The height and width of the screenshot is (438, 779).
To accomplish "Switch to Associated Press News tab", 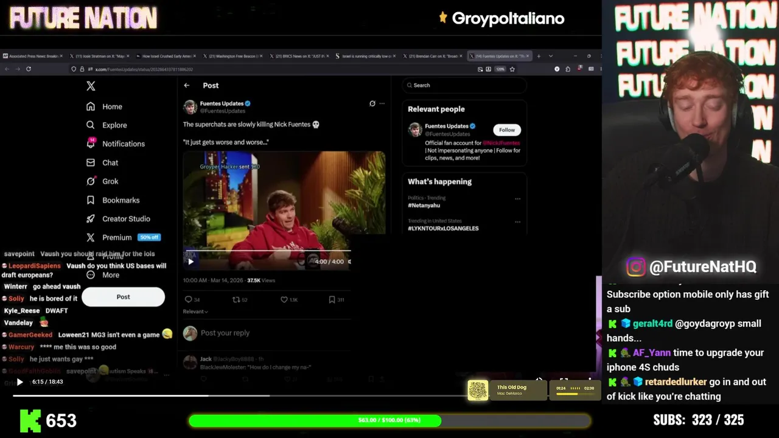I will click(33, 56).
